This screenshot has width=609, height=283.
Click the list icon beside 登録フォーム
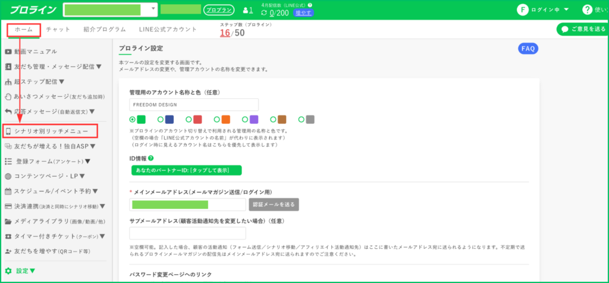8,161
